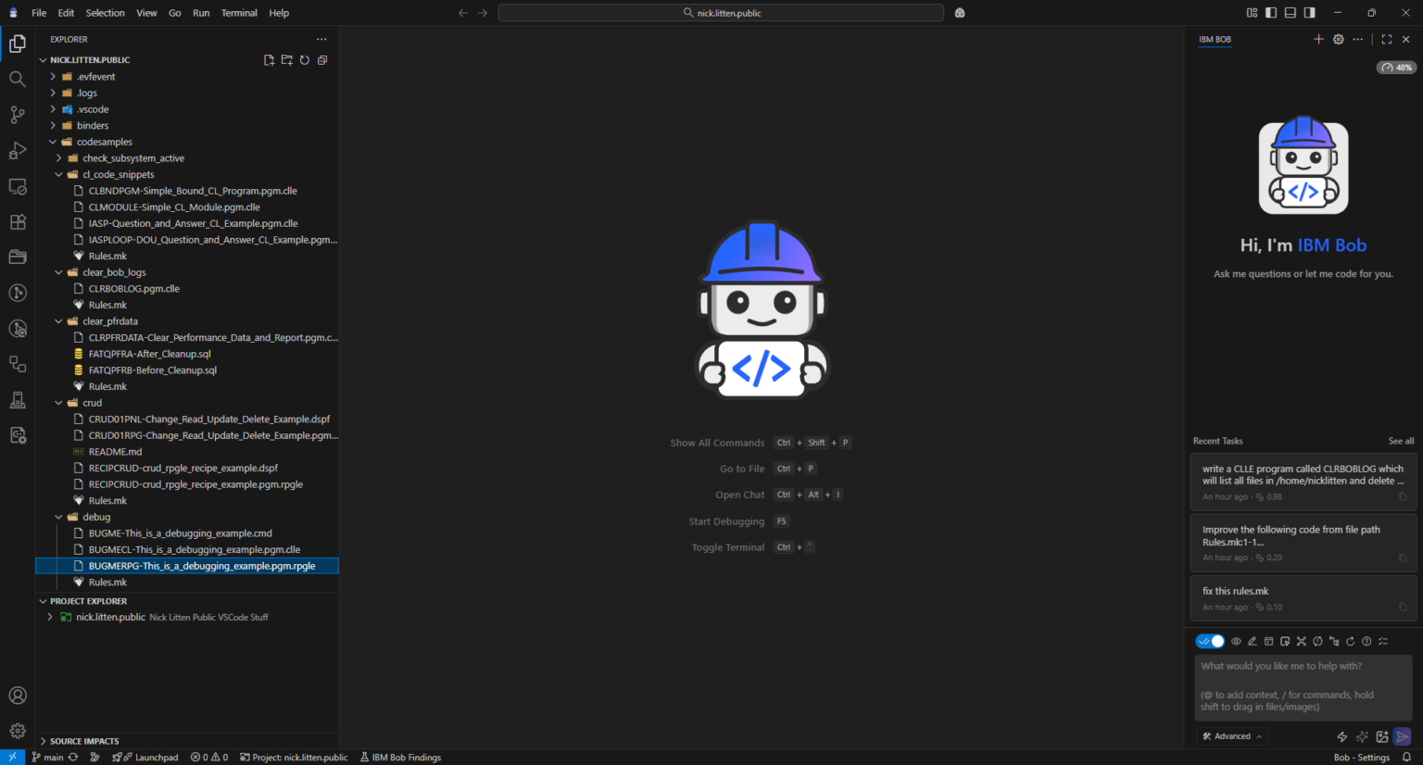Open the File menu
The height and width of the screenshot is (765, 1423).
39,13
